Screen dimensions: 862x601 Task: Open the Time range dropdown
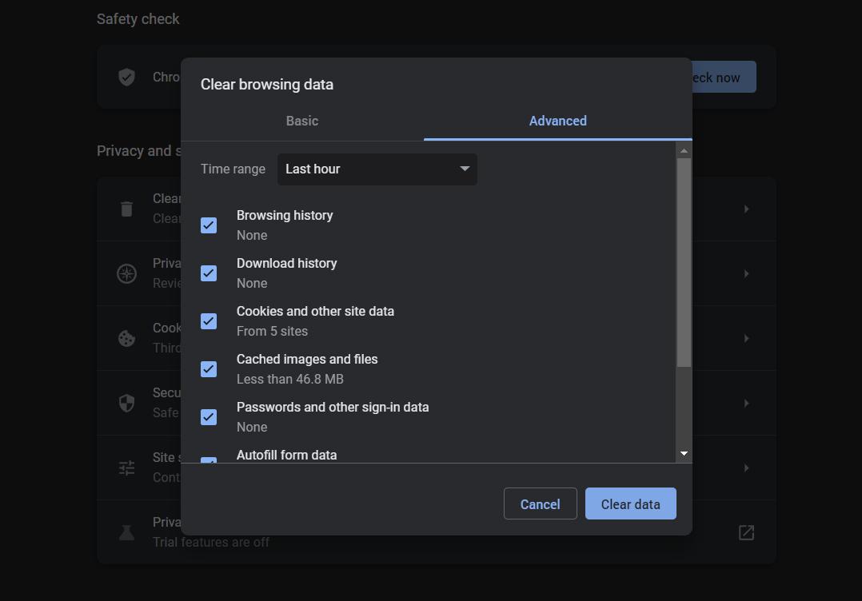(x=377, y=169)
